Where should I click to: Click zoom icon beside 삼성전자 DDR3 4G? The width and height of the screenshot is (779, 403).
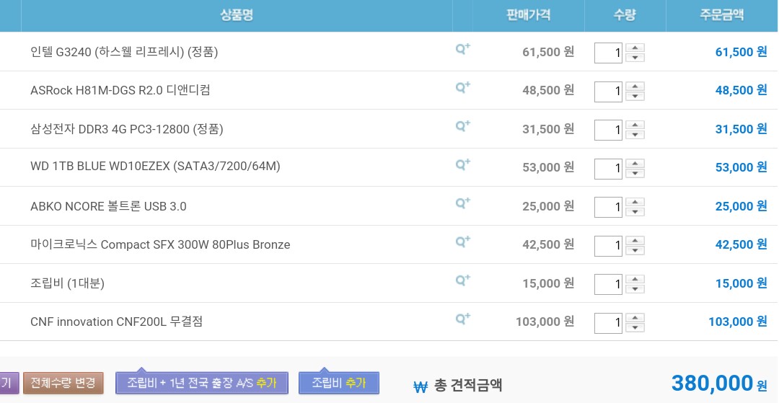pos(462,126)
